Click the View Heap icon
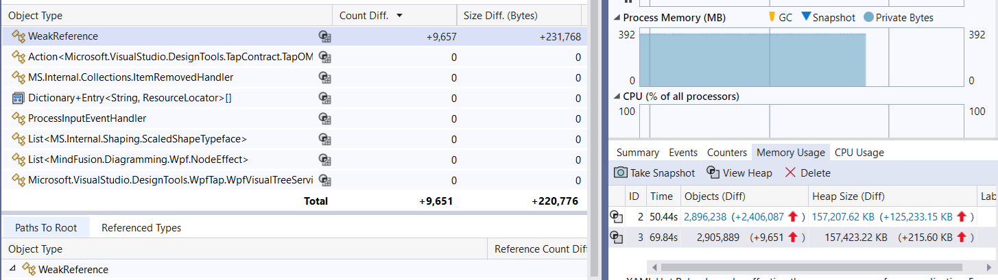 pos(712,173)
